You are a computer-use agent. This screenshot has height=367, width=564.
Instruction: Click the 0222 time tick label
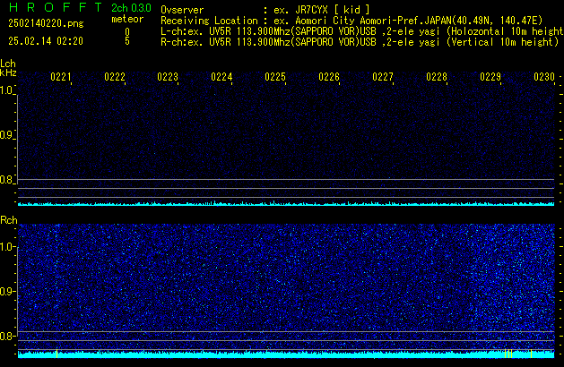click(115, 77)
